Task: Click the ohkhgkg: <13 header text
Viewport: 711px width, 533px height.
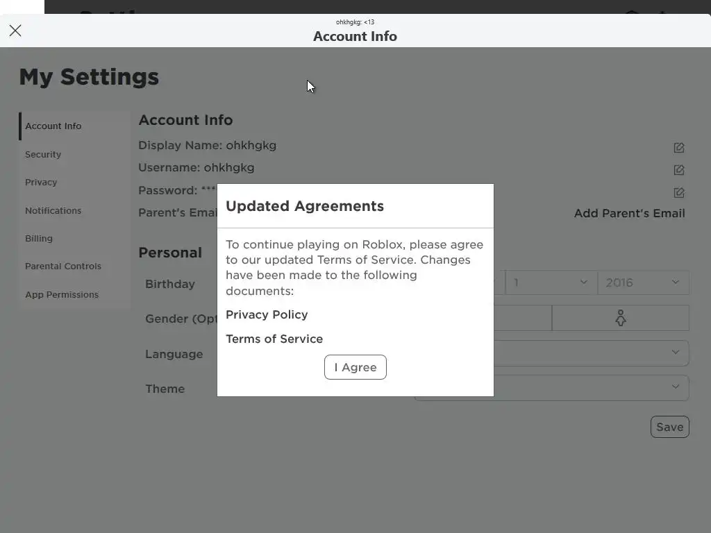Action: [x=355, y=22]
